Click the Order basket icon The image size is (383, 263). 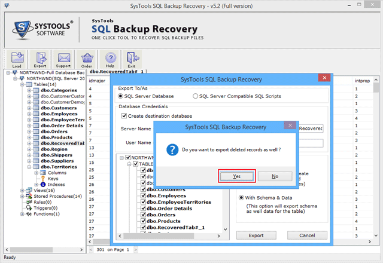(x=87, y=59)
